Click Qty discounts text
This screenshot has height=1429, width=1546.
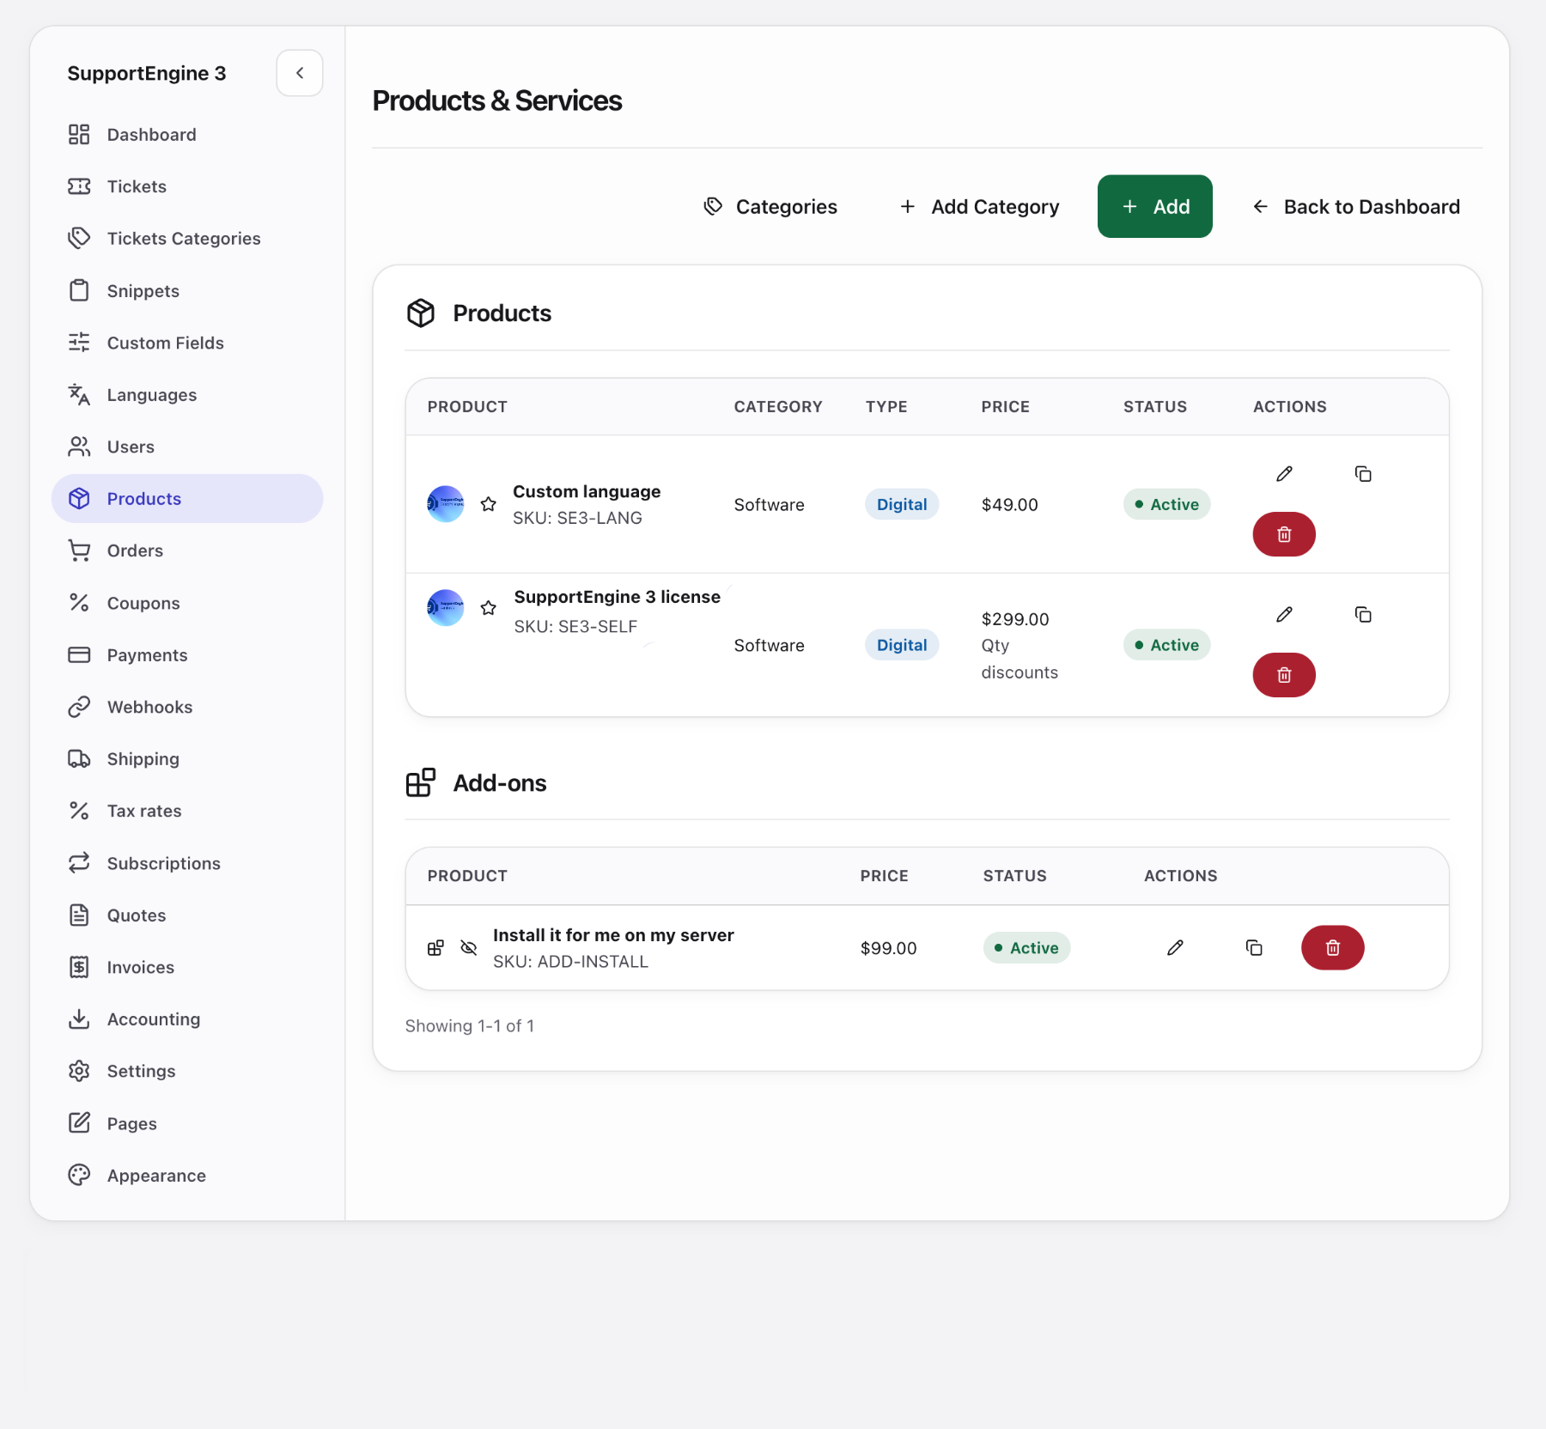pyautogui.click(x=1020, y=659)
